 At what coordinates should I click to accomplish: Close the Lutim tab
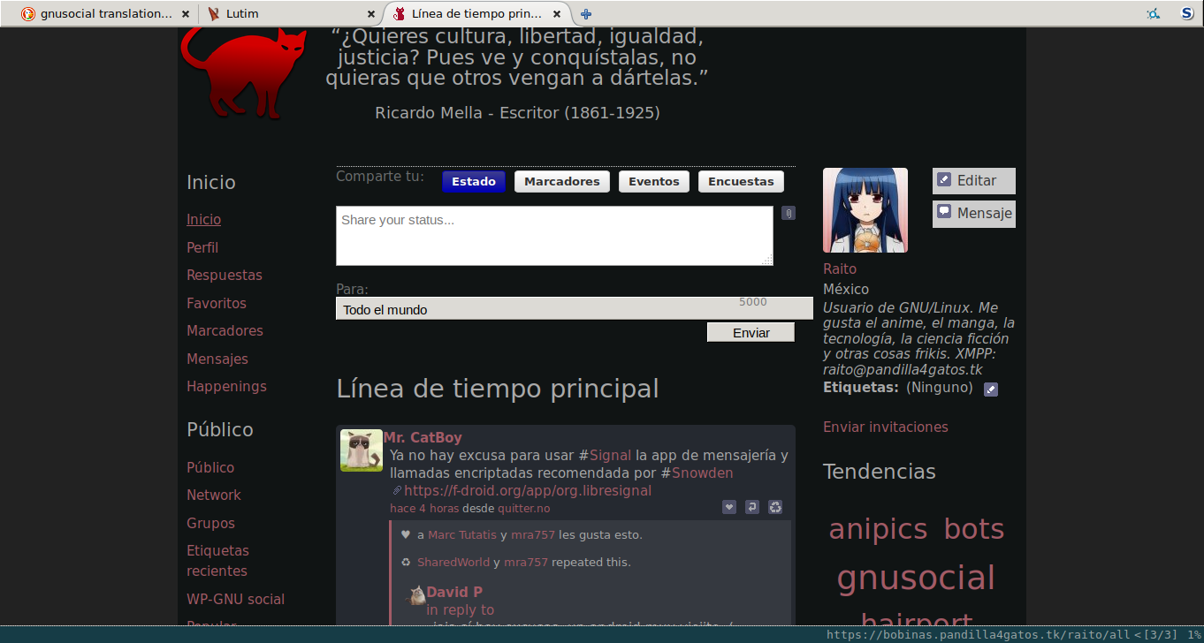click(x=371, y=14)
